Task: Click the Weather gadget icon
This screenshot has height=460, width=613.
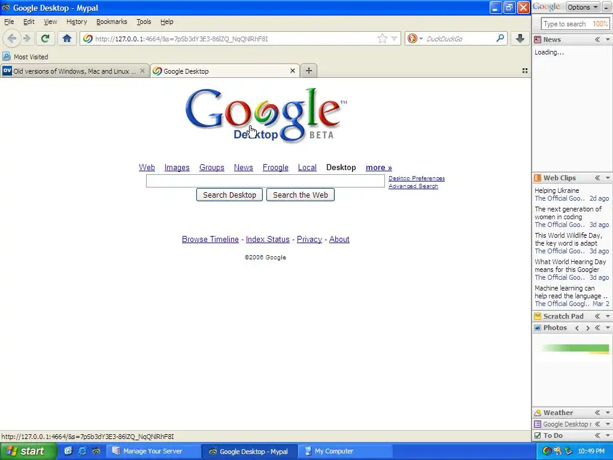Action: 538,413
